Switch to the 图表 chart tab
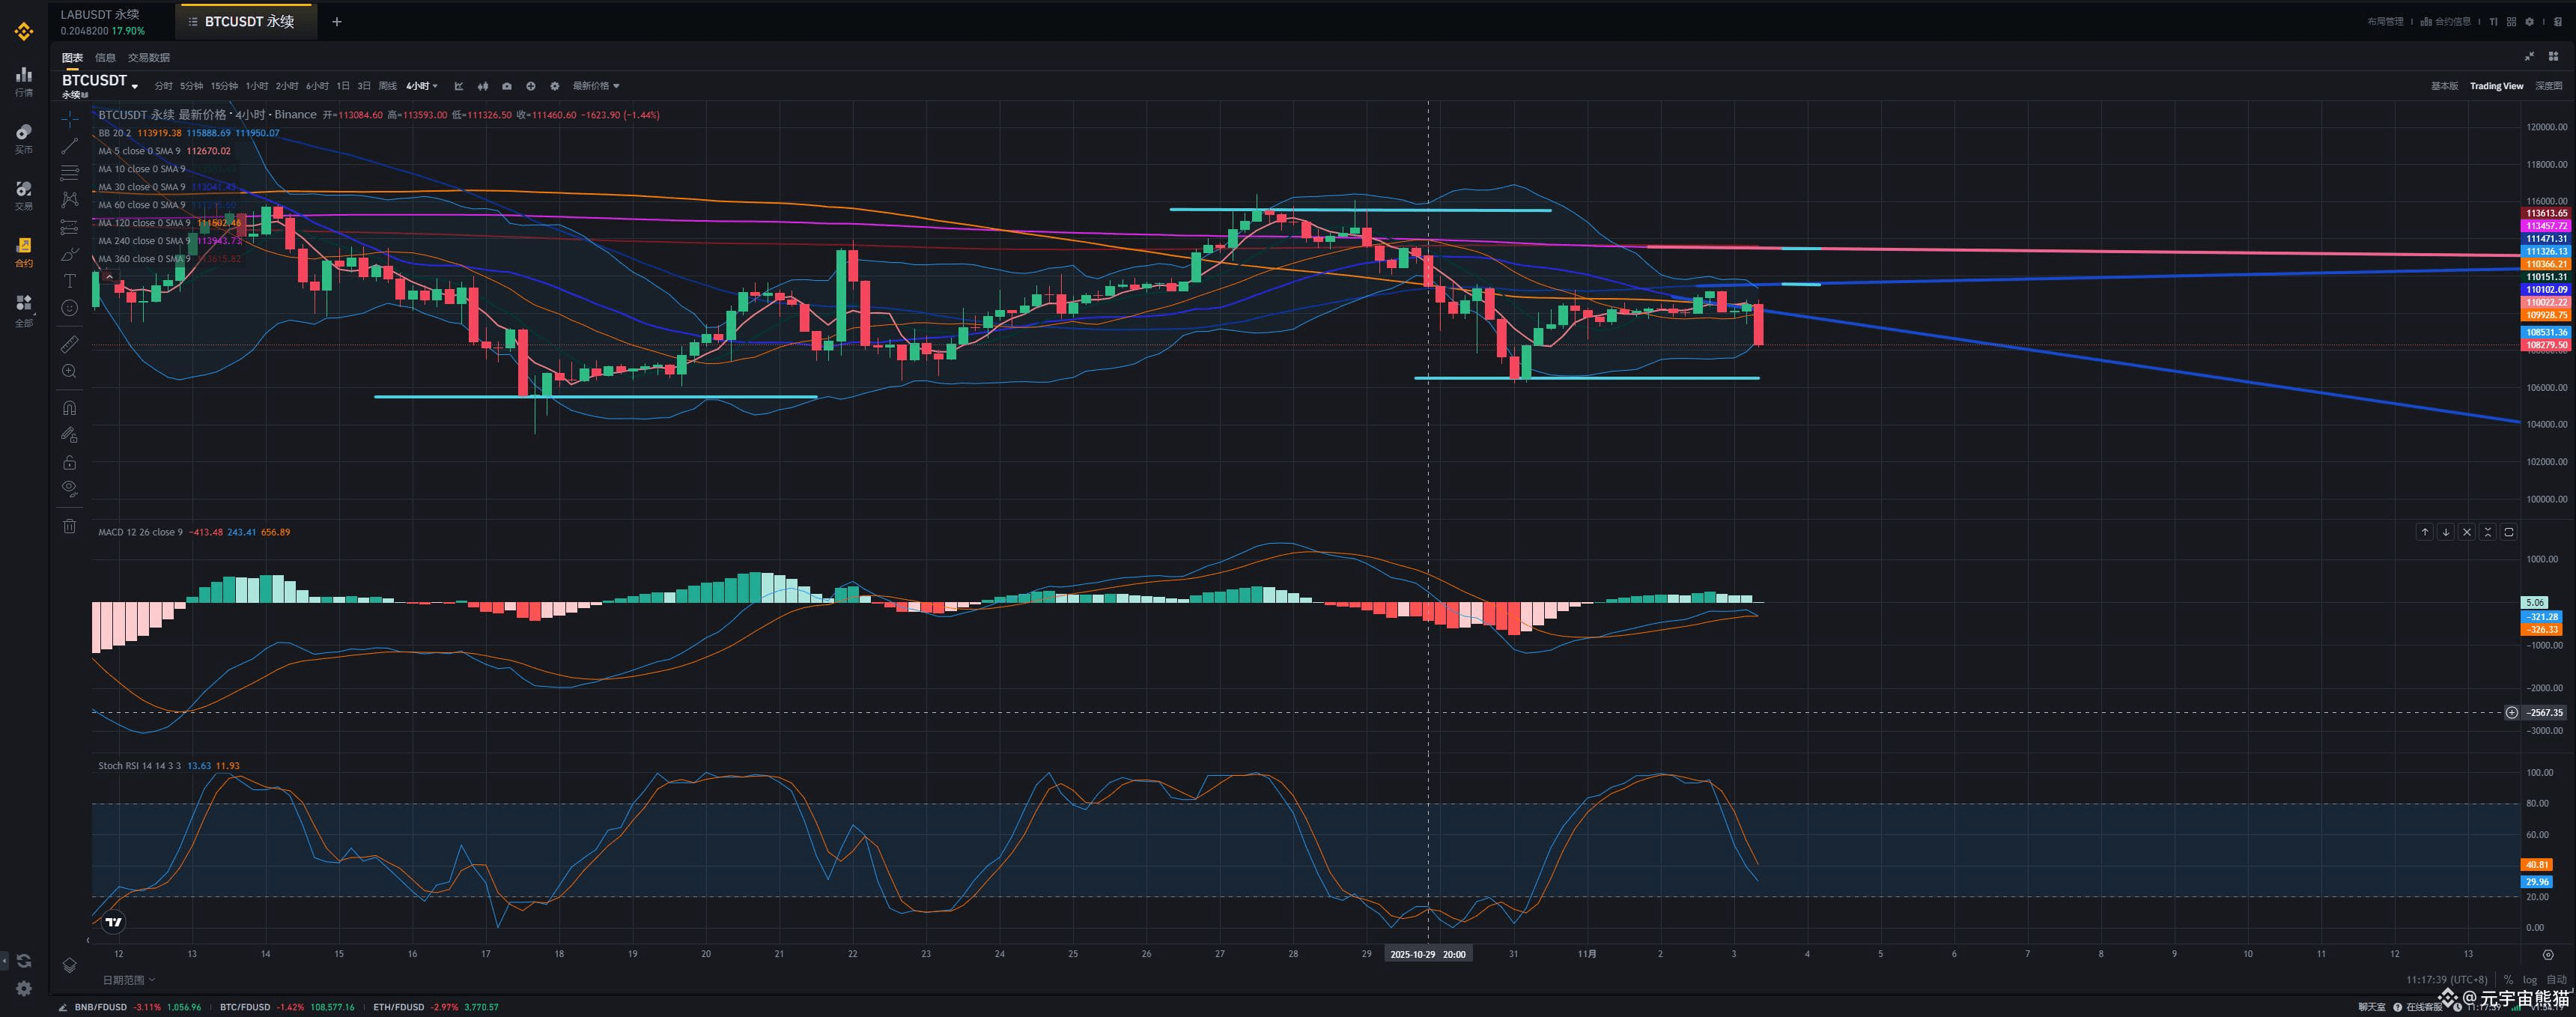This screenshot has height=1017, width=2576. (x=72, y=57)
